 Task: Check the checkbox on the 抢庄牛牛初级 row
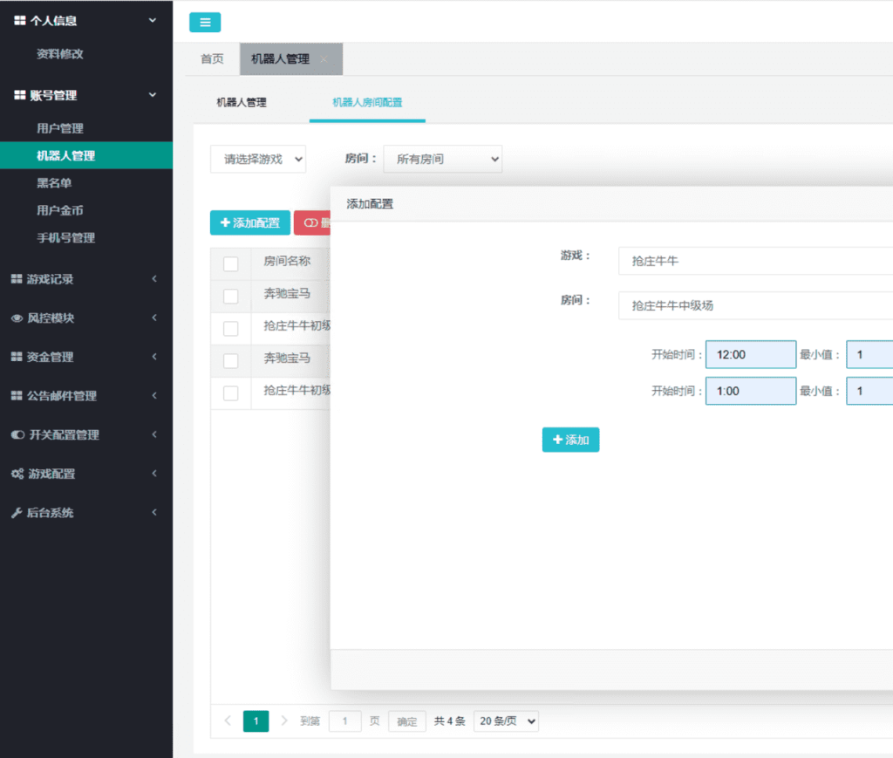click(231, 329)
